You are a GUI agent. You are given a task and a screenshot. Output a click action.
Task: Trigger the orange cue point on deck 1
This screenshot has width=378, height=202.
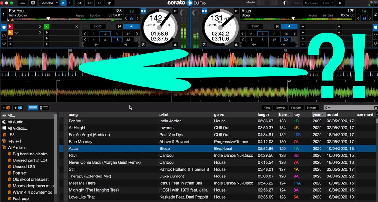coord(10,32)
